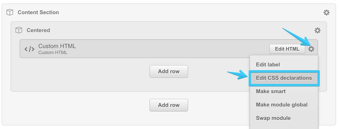Choose Edit label from the dropdown menu
The image size is (339, 129).
pos(268,64)
